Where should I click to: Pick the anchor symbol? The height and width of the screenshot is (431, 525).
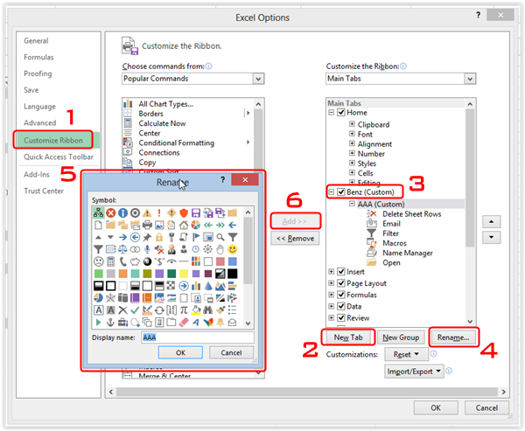[110, 323]
